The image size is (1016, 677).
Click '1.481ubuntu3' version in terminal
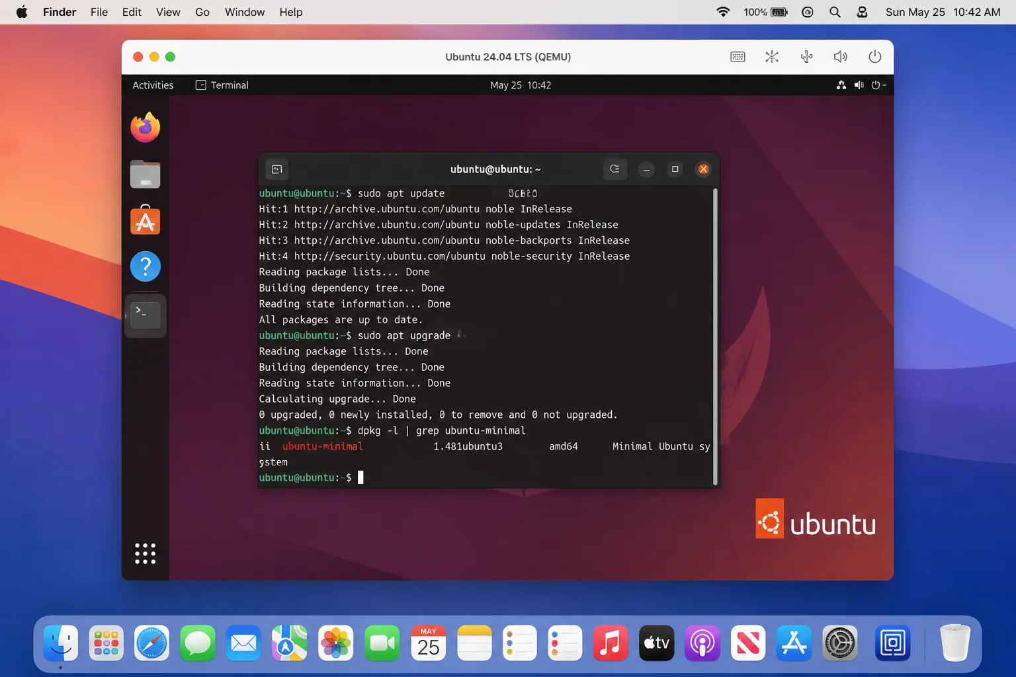(x=468, y=446)
